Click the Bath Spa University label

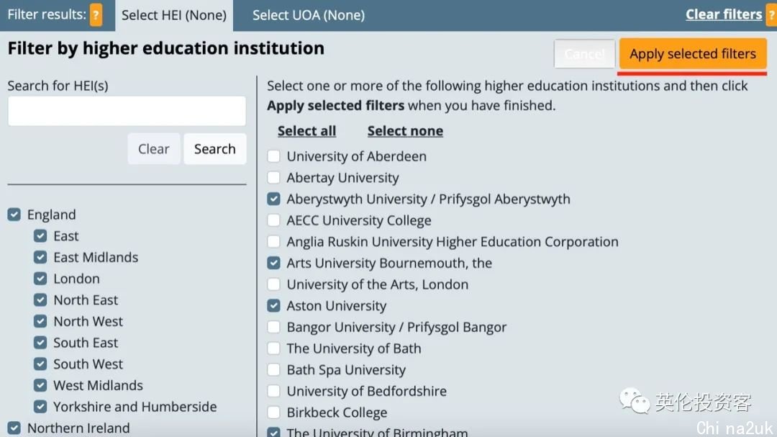pyautogui.click(x=346, y=369)
